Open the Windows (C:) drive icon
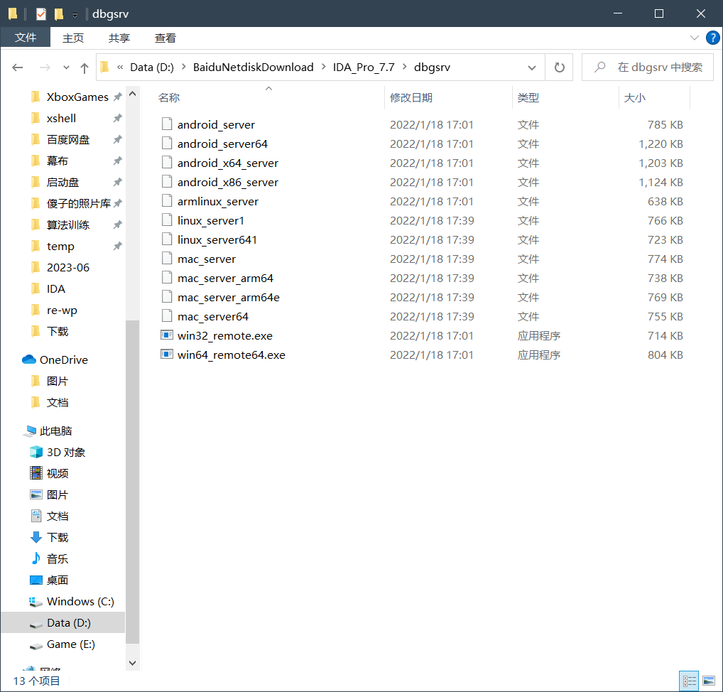Viewport: 723px width, 692px height. click(36, 602)
